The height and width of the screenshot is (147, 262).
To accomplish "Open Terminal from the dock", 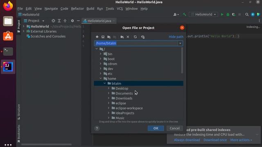I will click(x=8, y=51).
